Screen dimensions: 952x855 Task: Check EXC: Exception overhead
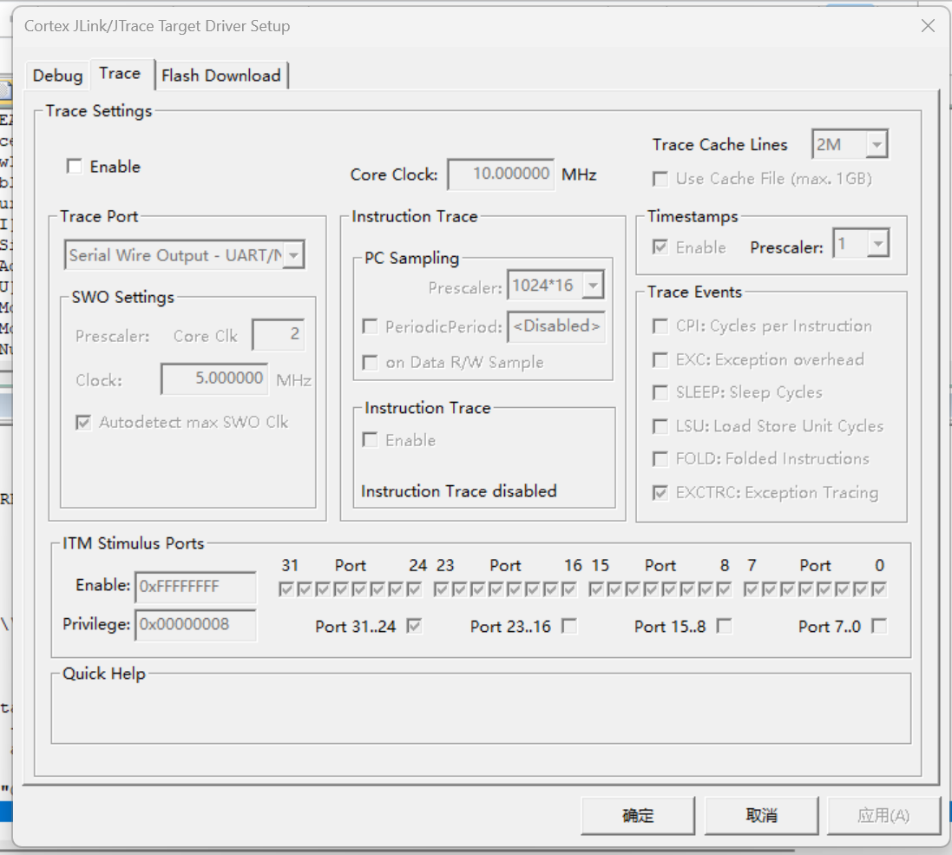660,359
